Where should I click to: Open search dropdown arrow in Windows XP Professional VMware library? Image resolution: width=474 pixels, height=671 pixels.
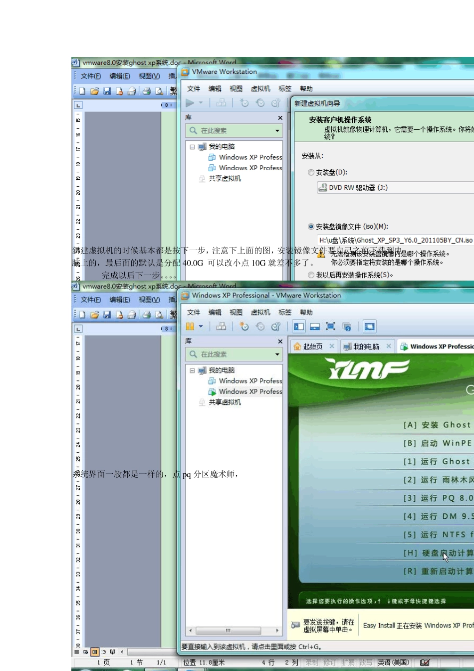pyautogui.click(x=277, y=354)
